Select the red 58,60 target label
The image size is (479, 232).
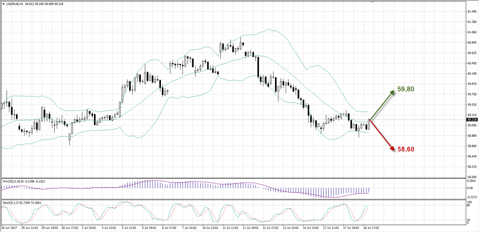coord(405,149)
